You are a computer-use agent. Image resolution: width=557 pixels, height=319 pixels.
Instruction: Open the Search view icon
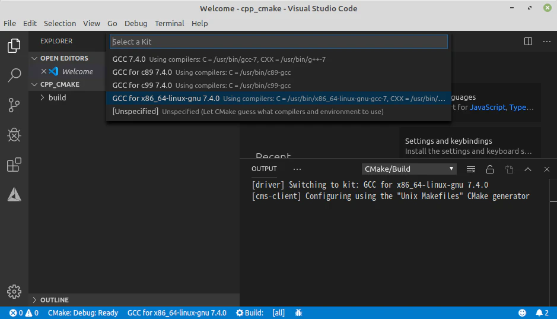(x=14, y=75)
